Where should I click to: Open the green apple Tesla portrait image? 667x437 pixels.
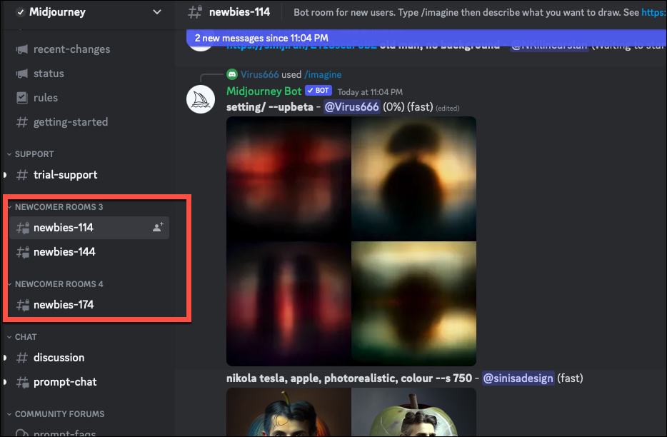414,412
